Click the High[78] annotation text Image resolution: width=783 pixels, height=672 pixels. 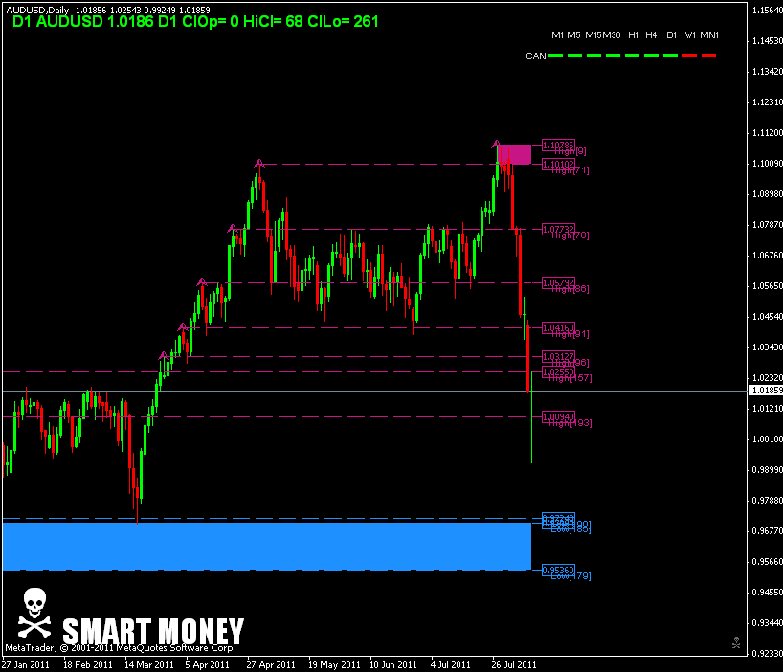(x=570, y=235)
